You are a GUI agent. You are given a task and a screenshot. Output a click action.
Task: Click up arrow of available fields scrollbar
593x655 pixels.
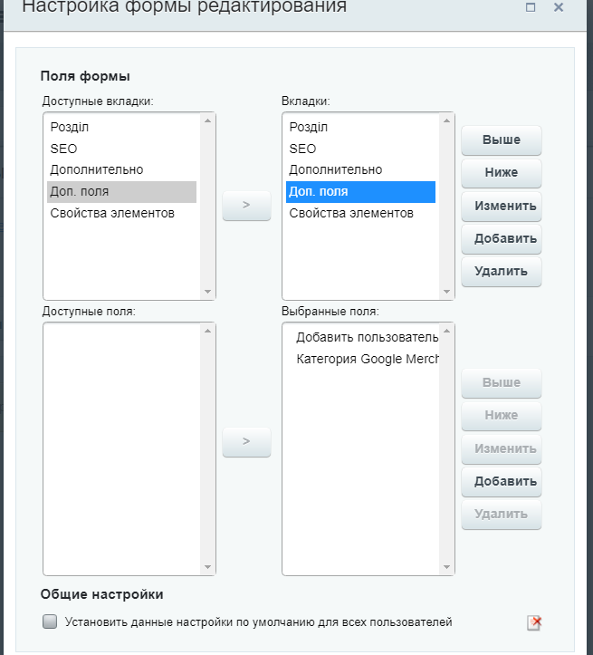coord(208,331)
